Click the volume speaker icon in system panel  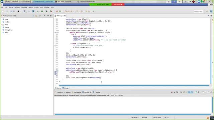29,1
